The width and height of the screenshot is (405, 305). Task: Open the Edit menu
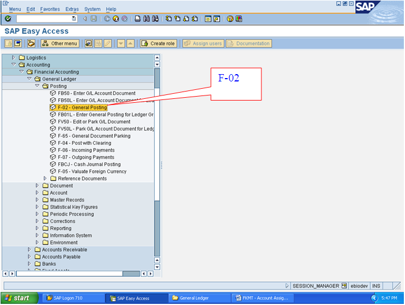pos(30,9)
